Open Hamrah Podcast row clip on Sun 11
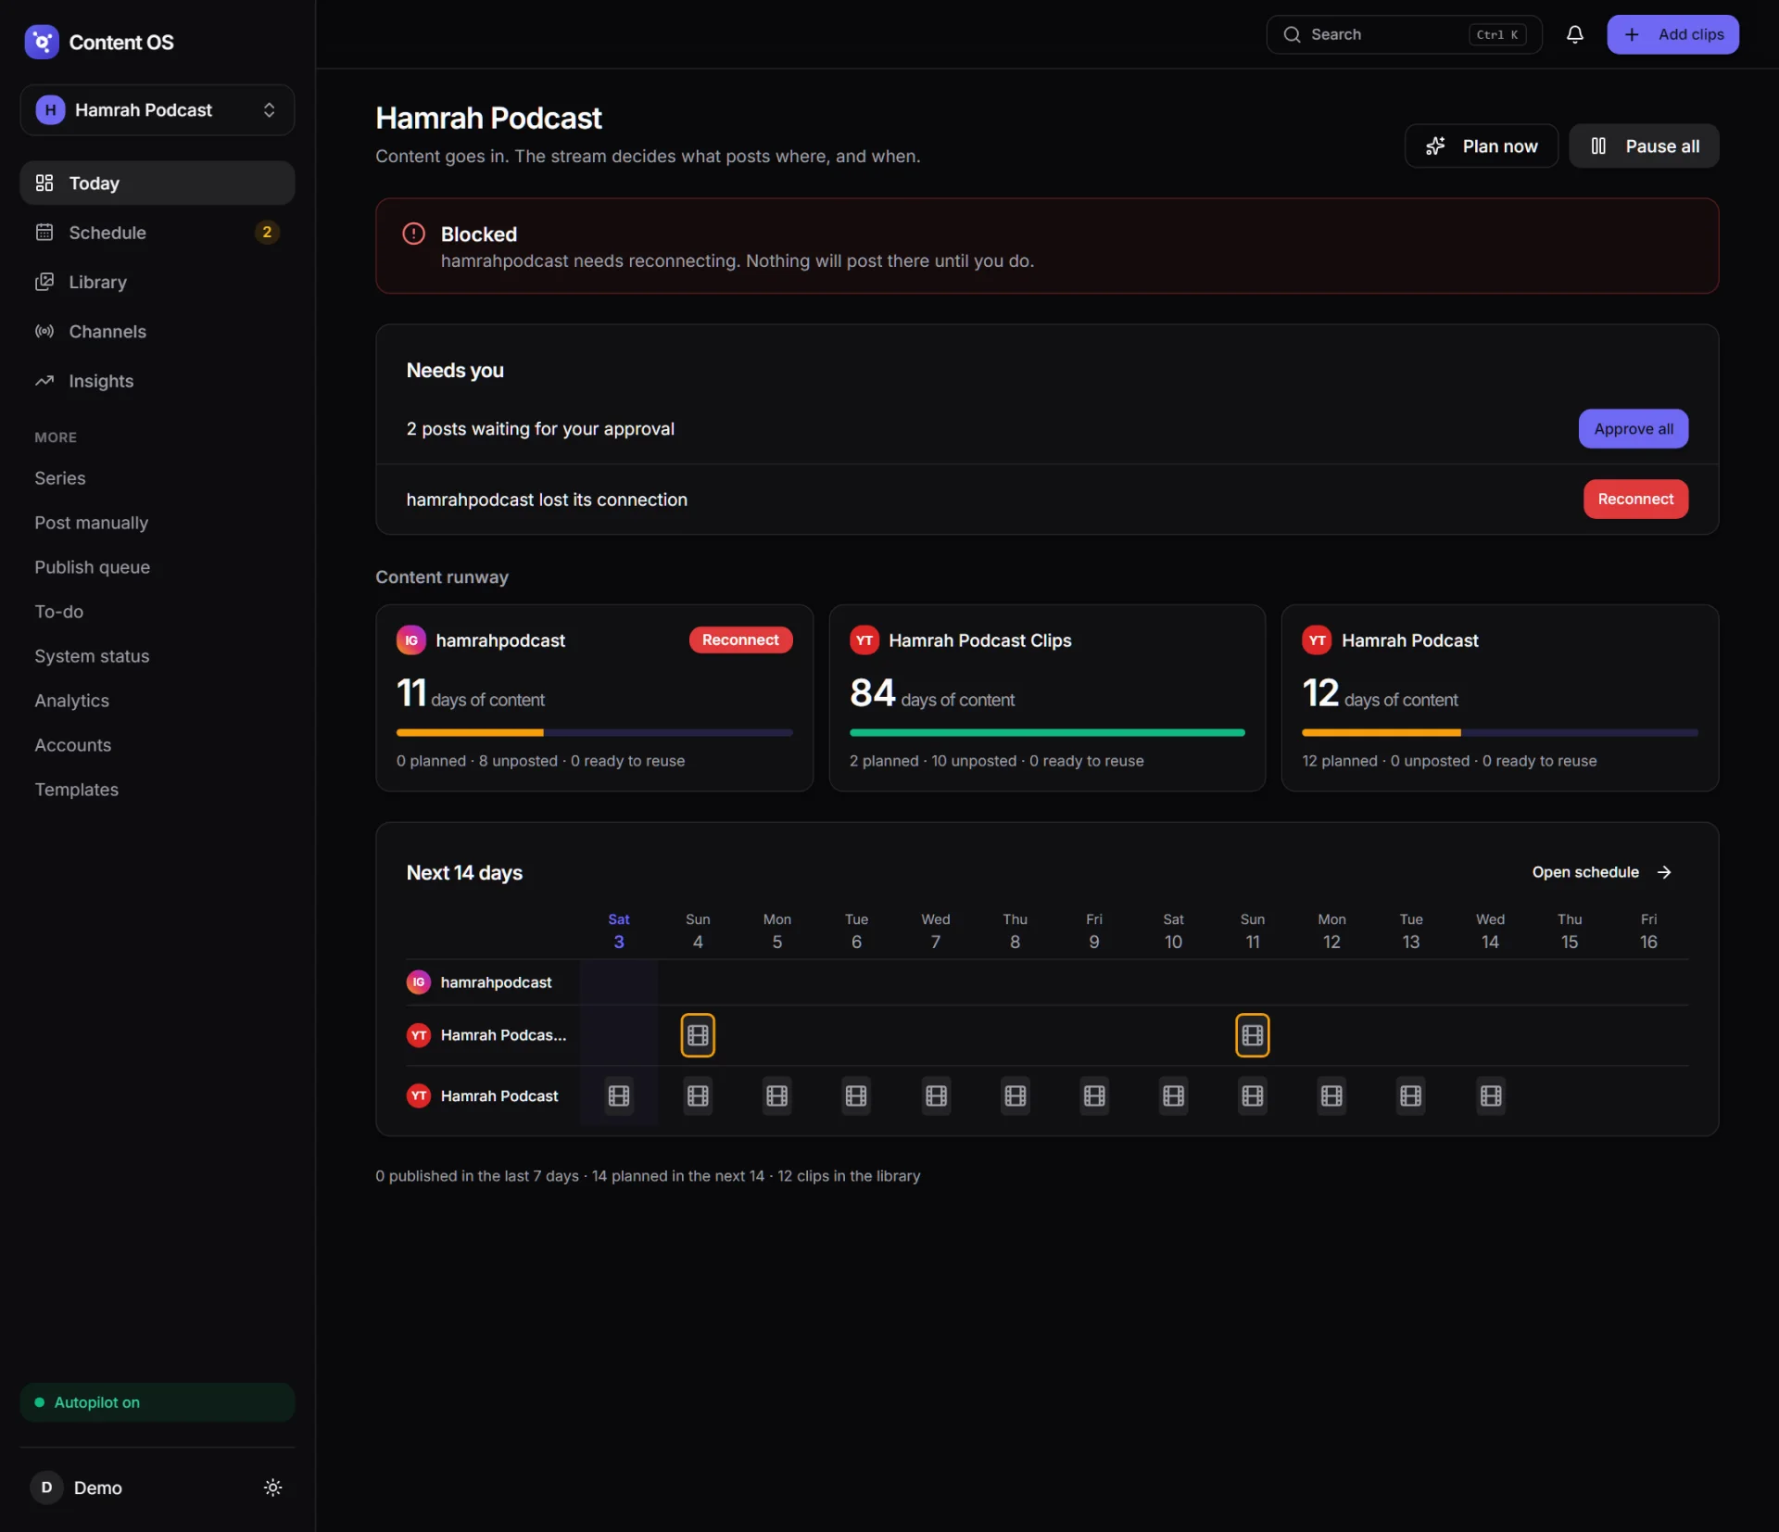 pyautogui.click(x=1252, y=1096)
